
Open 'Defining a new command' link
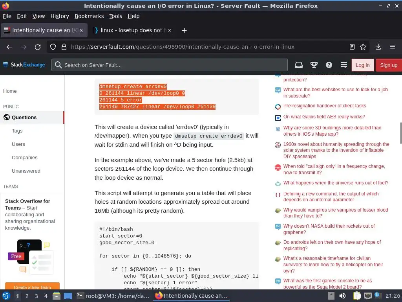coord(331,197)
